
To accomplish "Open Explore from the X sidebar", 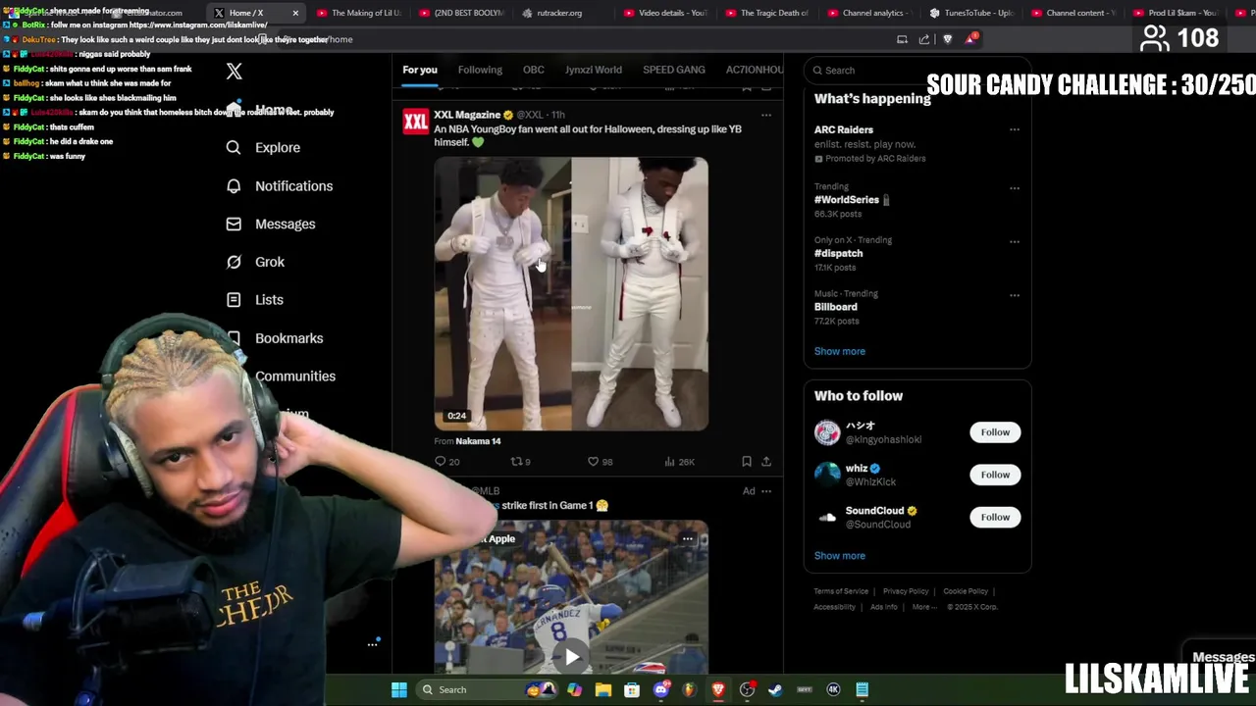I will tap(263, 147).
